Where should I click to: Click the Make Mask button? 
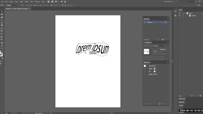point(163,49)
